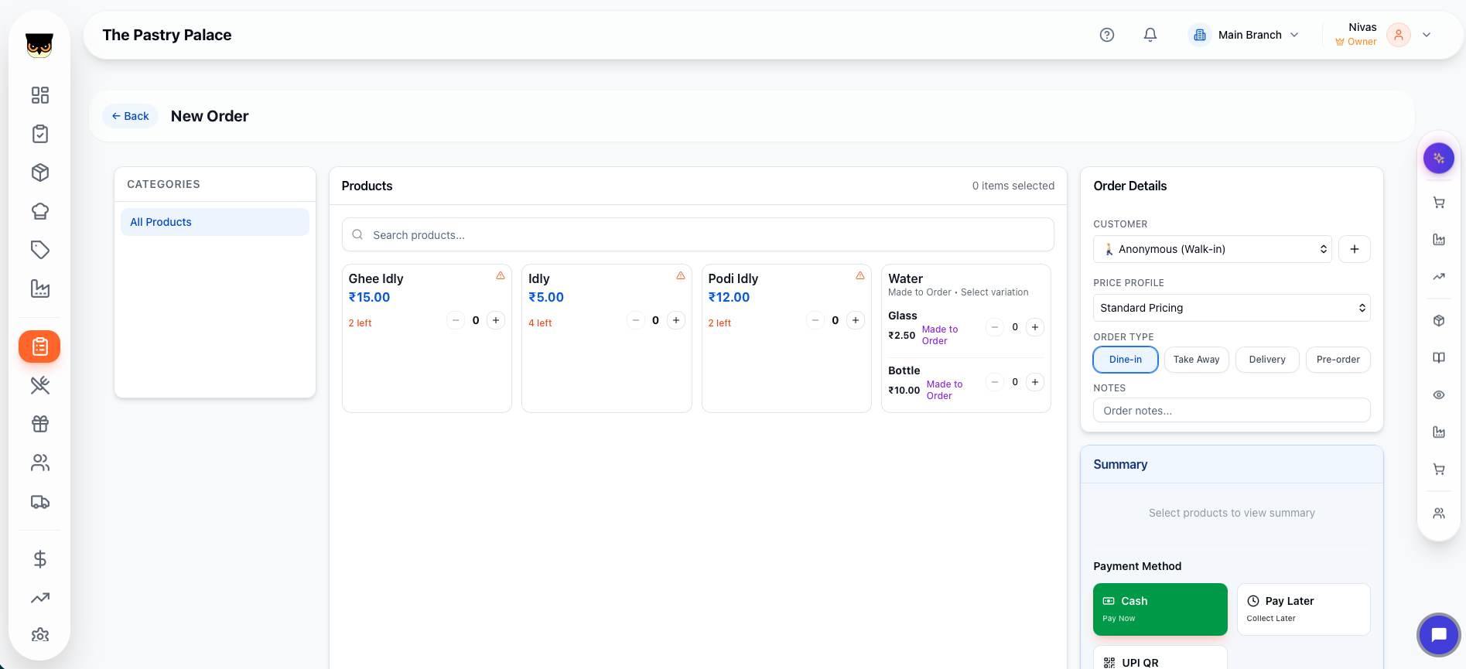Select the Take Away order type

pos(1196,360)
